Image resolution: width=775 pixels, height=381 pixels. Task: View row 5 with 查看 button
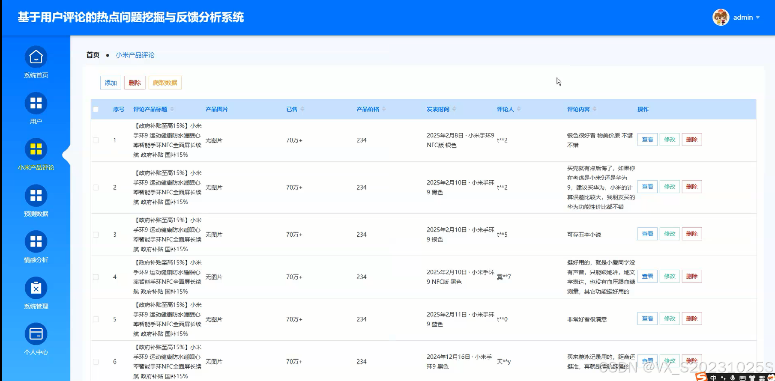[x=647, y=318]
